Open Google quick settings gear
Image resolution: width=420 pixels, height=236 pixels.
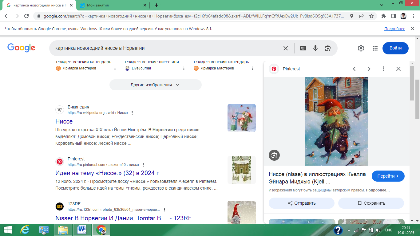361,48
